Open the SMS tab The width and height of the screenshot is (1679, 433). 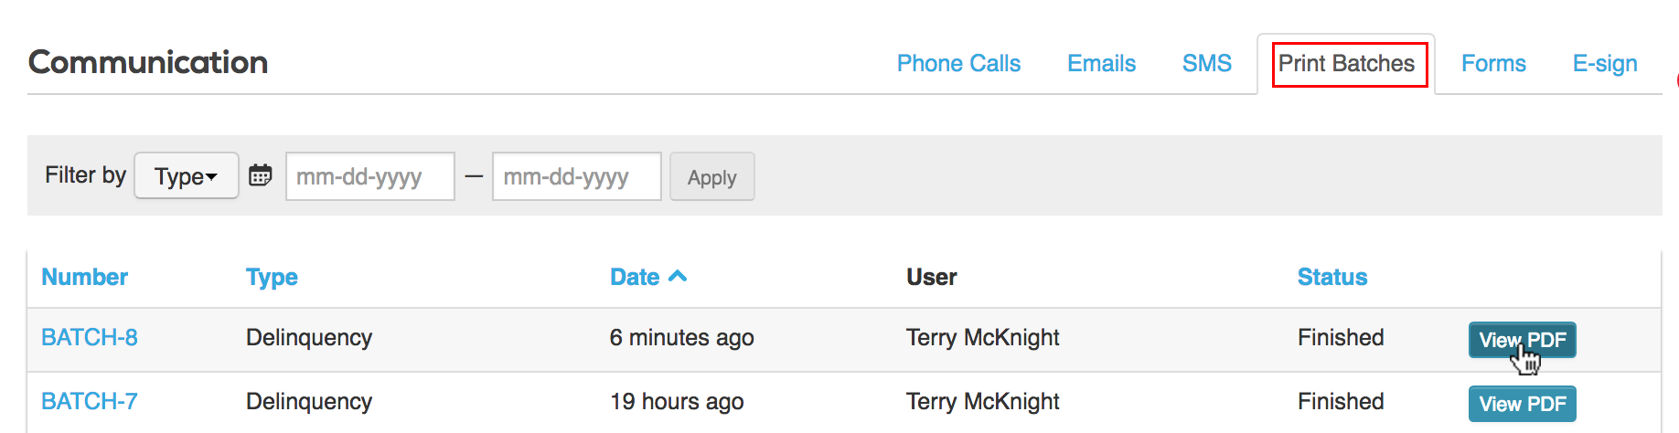[x=1206, y=63]
